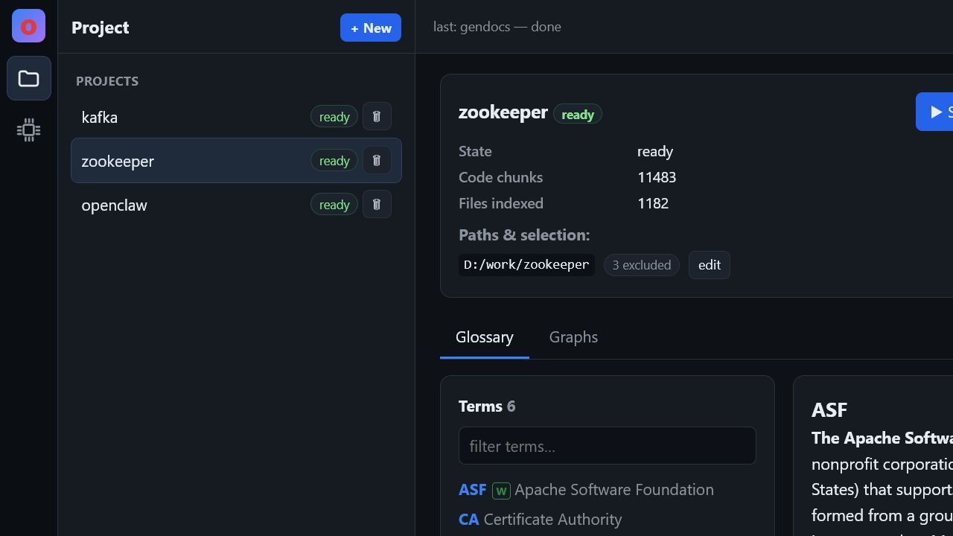Delete the openclaw project via trash icon
953x536 pixels.
point(377,204)
